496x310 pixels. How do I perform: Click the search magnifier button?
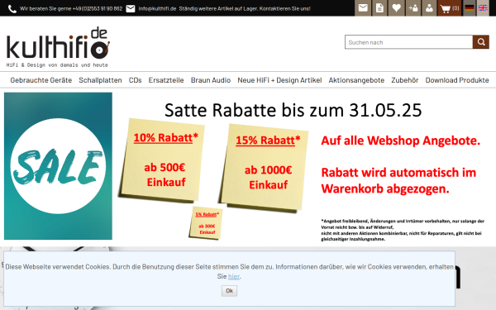click(481, 42)
